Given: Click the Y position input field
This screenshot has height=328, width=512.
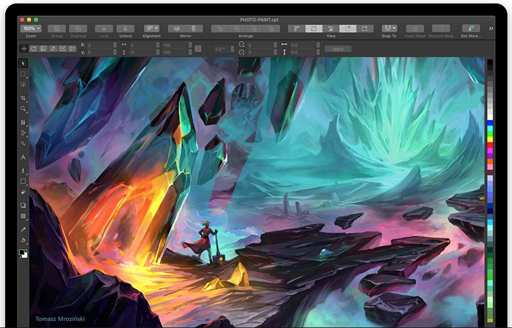Looking at the screenshot, I should coord(100,53).
